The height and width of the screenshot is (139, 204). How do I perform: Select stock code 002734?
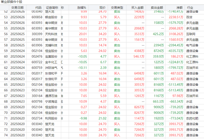(x=37, y=118)
